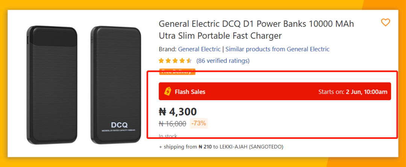Click the Free Delivery badge
Image resolution: width=406 pixels, height=167 pixels.
(x=177, y=72)
